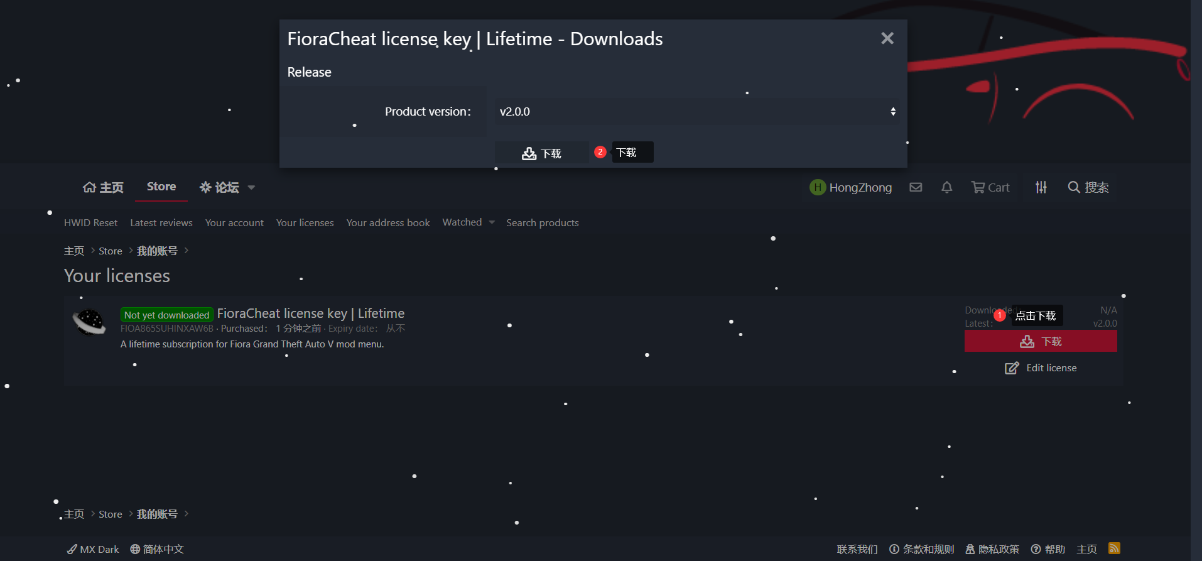Screen dimensions: 1202x561
Task: Click the license key FIOA865SUHINXAW6B text
Action: (167, 329)
